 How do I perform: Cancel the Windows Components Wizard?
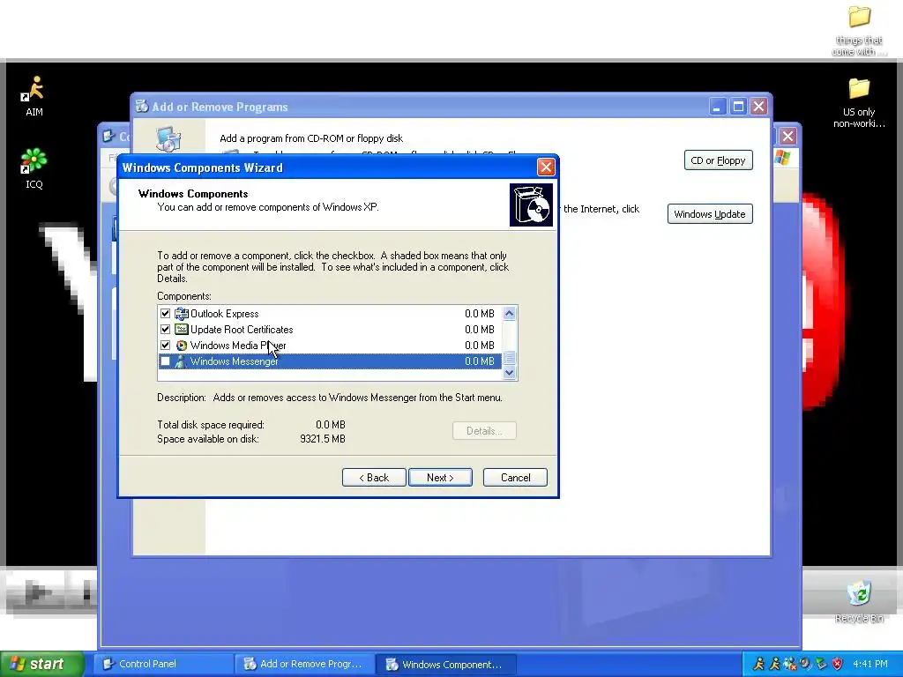point(515,477)
